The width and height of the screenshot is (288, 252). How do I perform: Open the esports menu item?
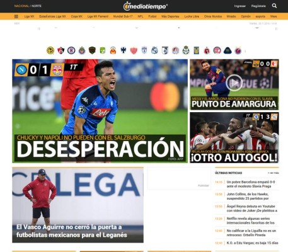click(x=260, y=16)
